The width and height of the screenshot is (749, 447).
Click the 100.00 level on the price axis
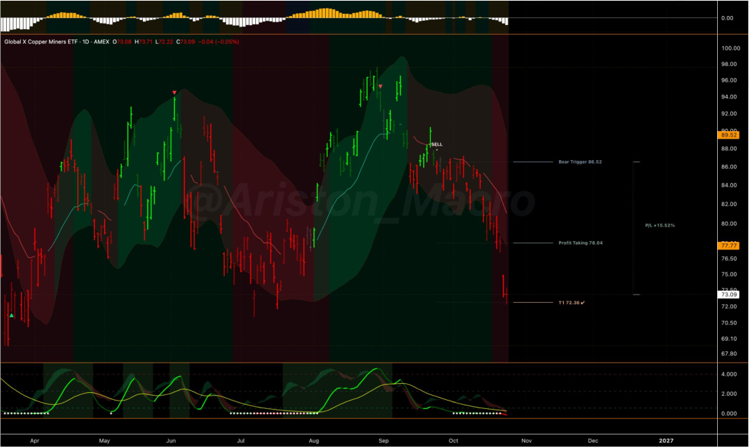click(731, 49)
